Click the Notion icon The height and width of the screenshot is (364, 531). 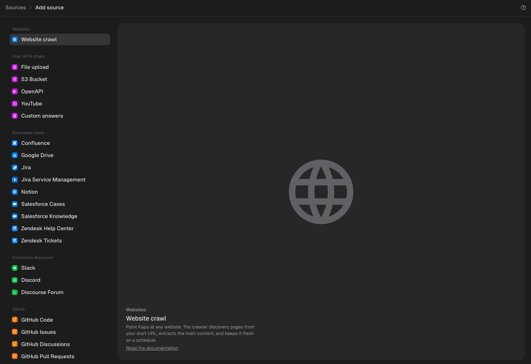pos(15,192)
